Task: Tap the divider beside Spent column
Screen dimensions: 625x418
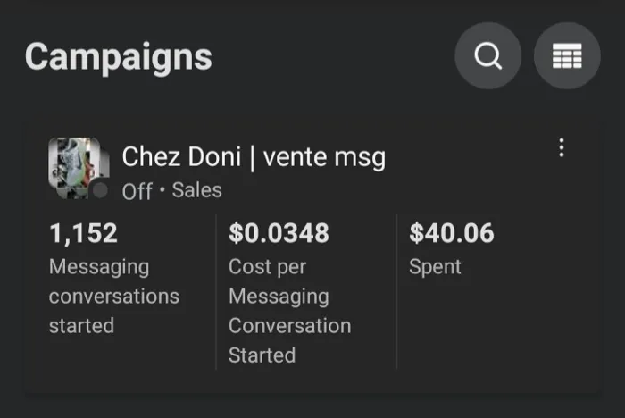Action: tap(396, 292)
